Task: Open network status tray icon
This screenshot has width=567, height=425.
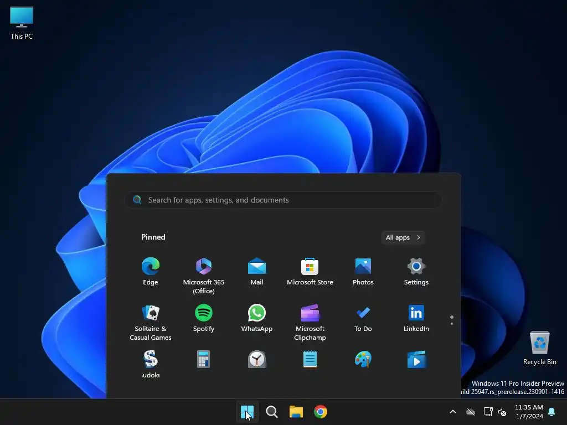Action: [x=488, y=412]
